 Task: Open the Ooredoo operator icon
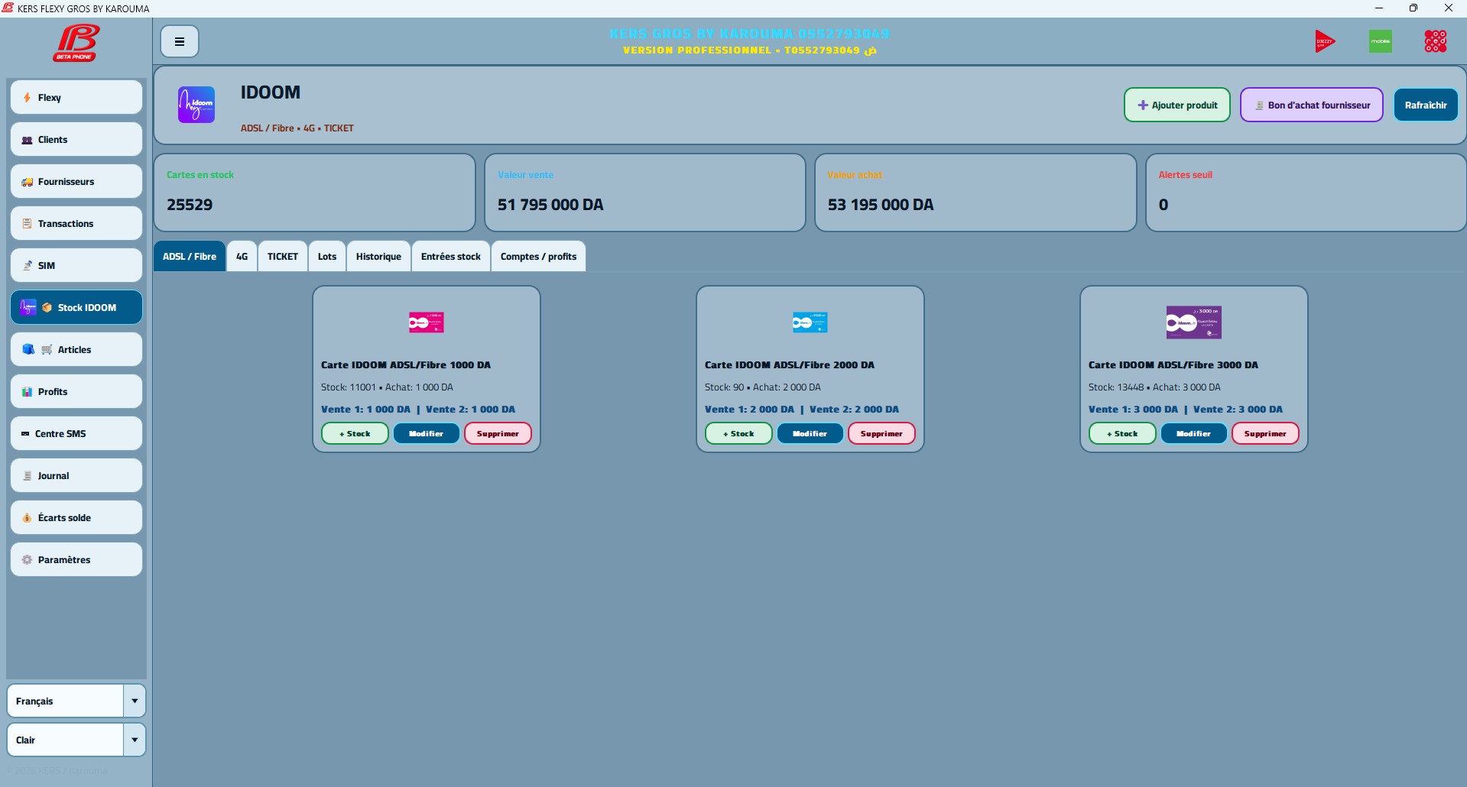coord(1435,41)
